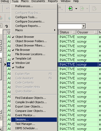Open Sessions... from Tools menu
This screenshot has width=101, height=131.
(34, 120)
